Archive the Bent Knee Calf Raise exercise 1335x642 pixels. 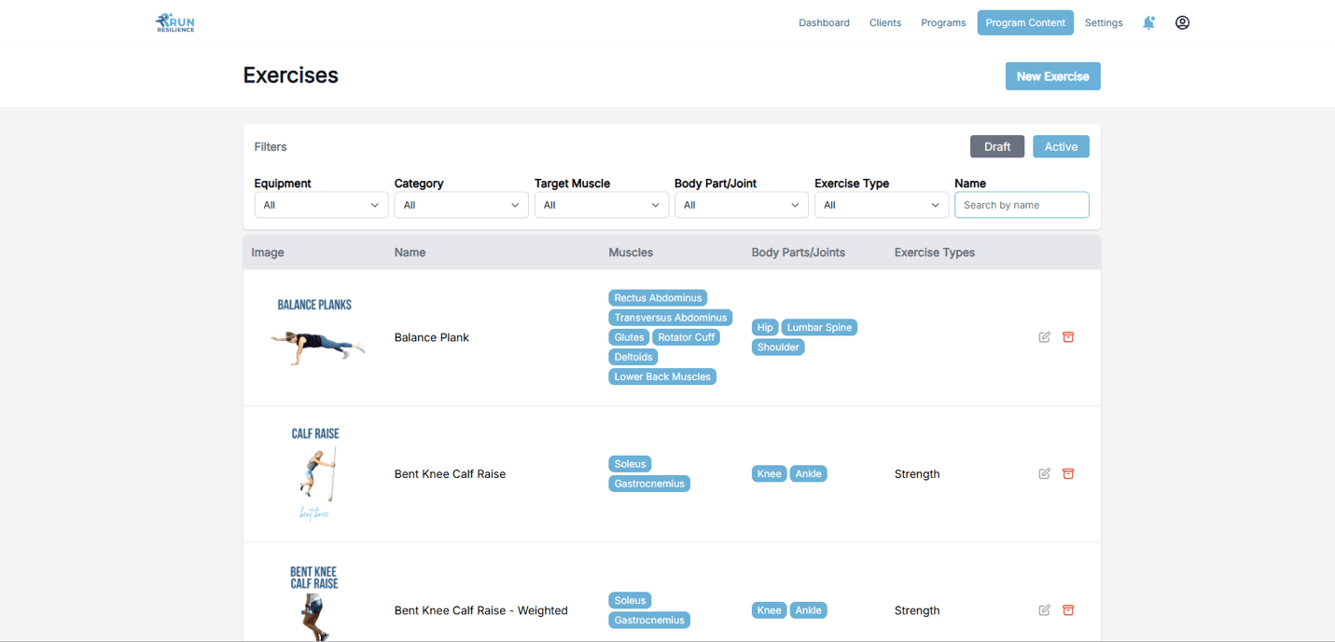click(1068, 473)
